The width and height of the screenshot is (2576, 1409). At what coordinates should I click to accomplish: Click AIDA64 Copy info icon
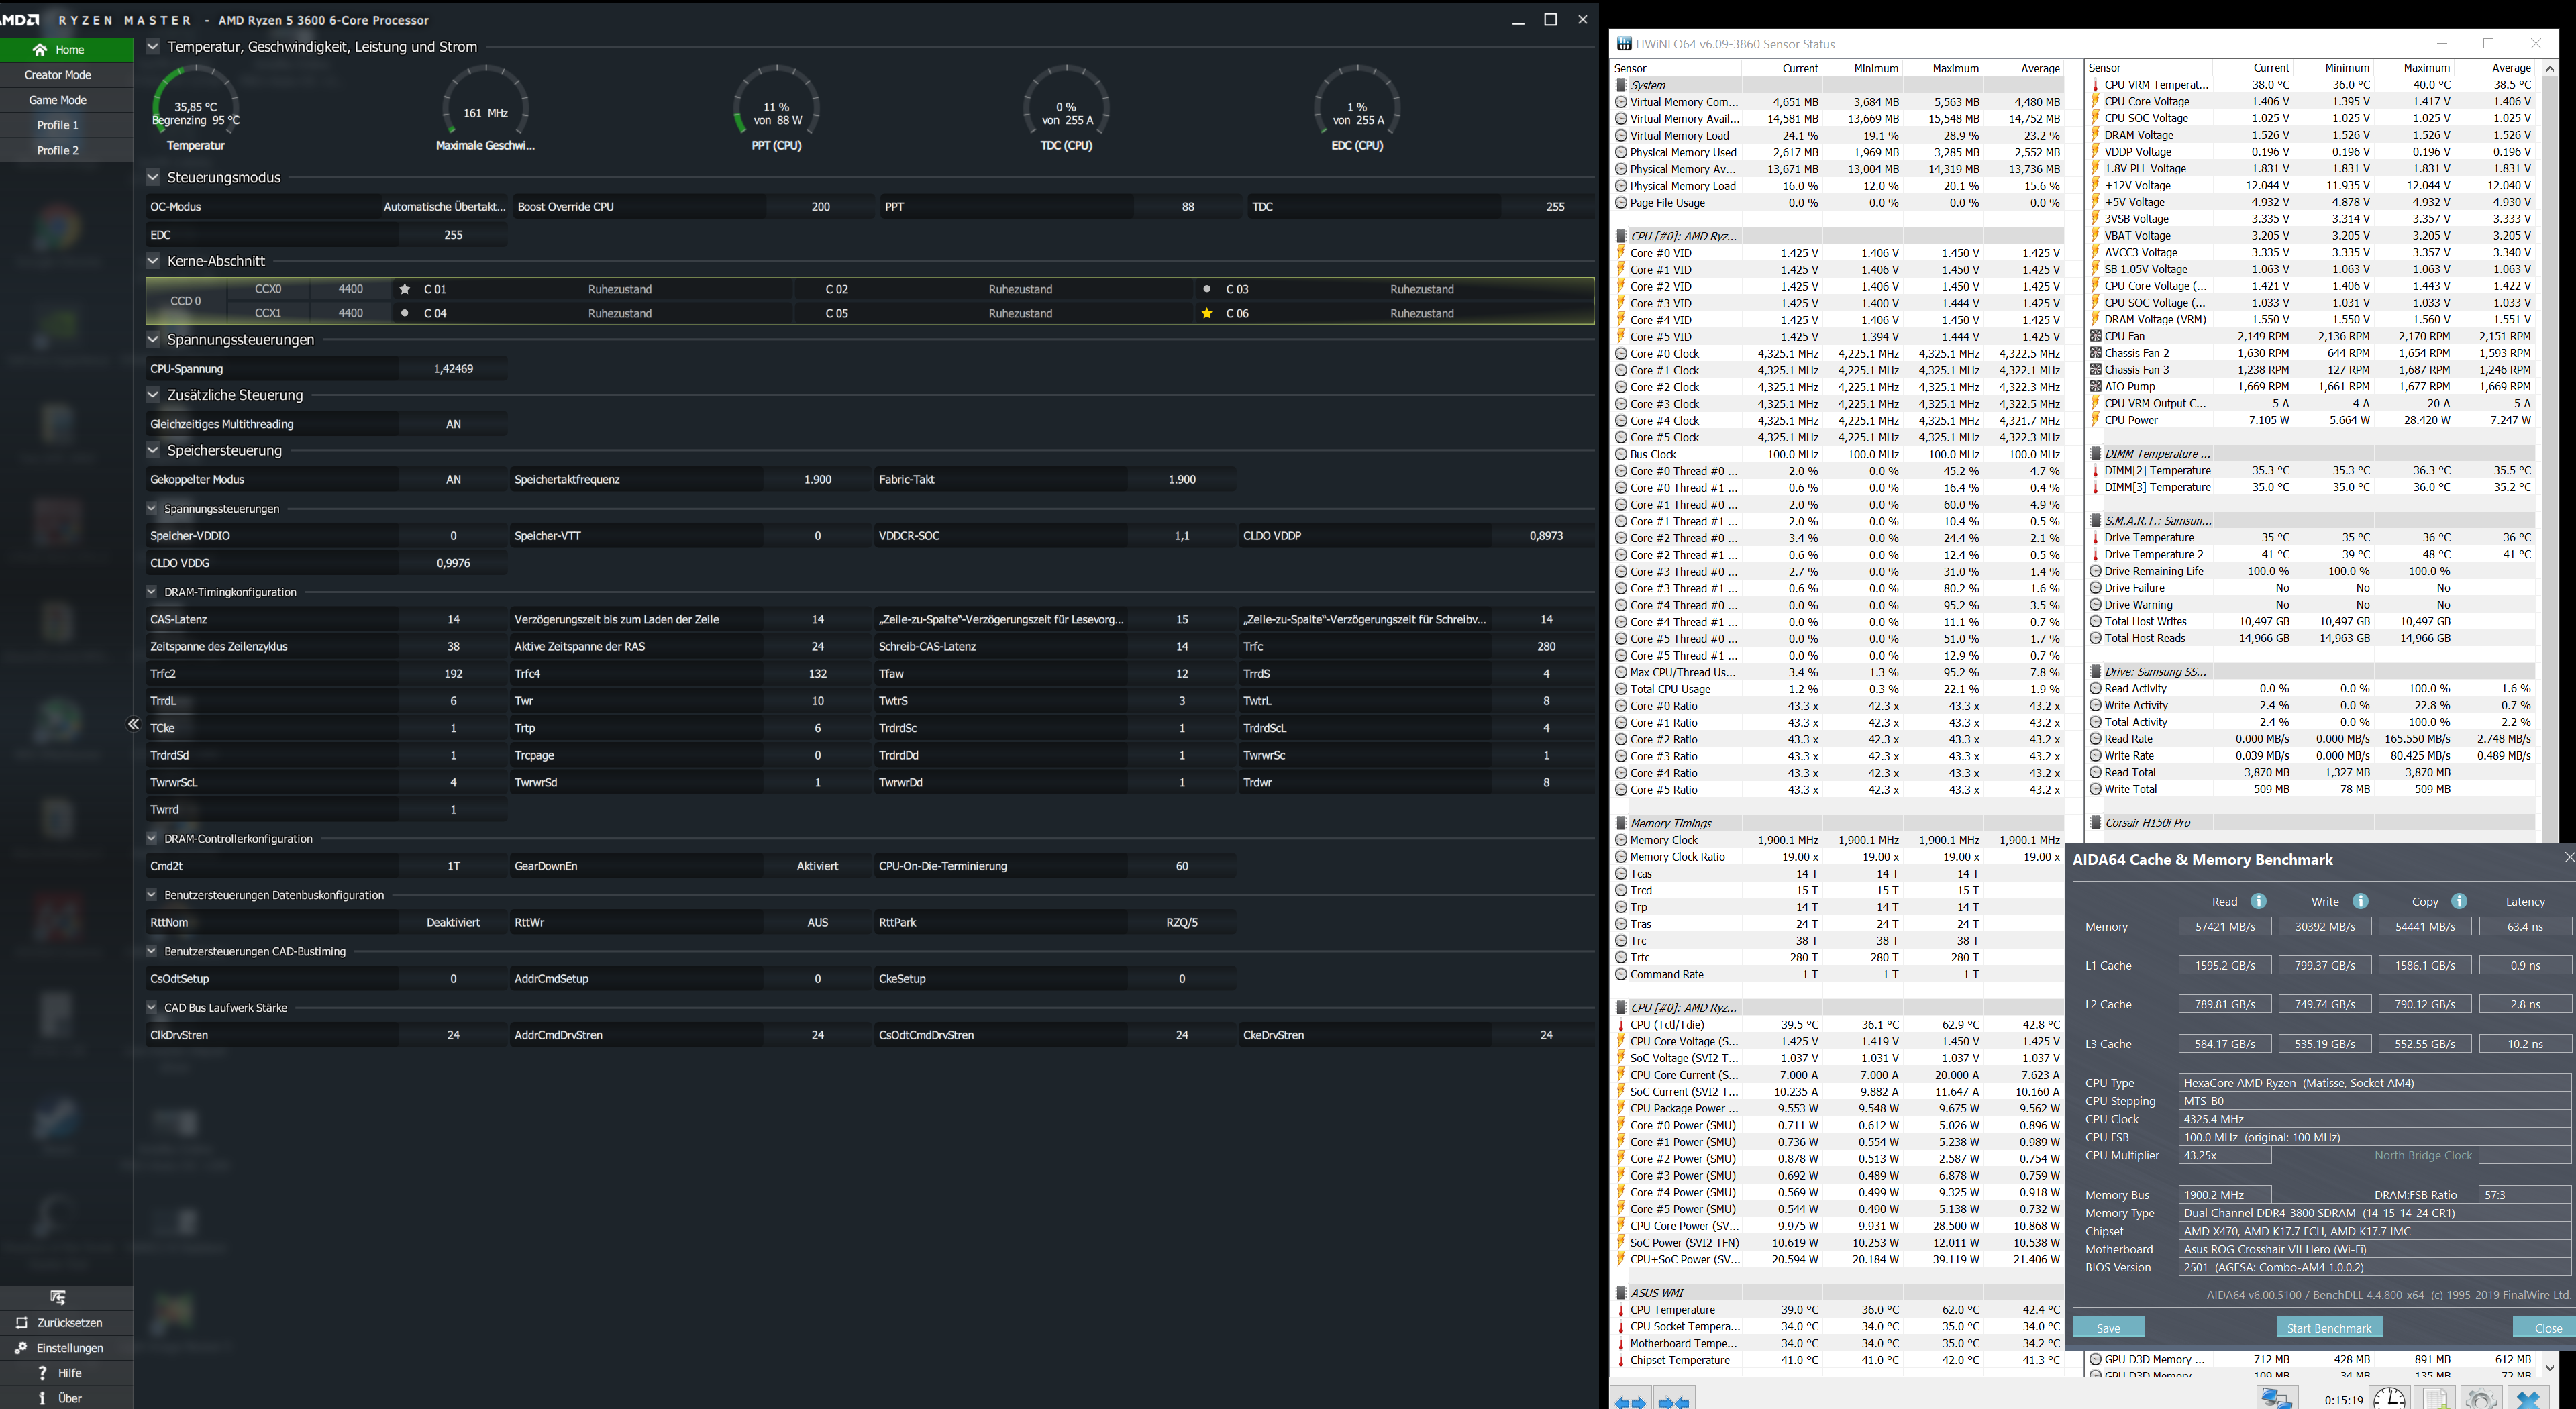coord(2459,901)
